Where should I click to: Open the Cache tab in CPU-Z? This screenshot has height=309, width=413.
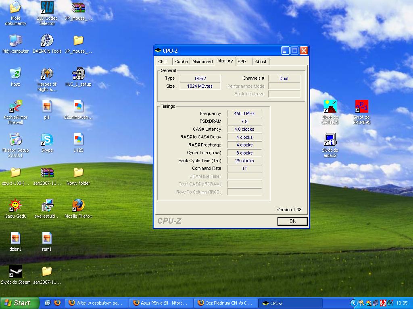pyautogui.click(x=181, y=62)
